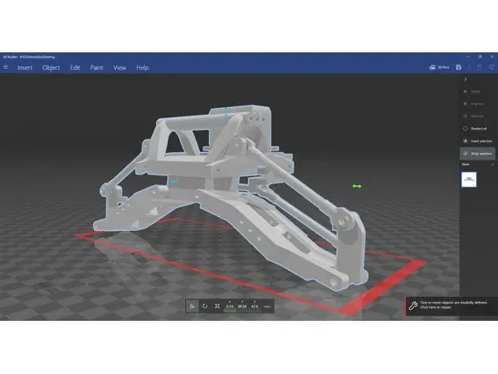The image size is (498, 374).
Task: Open the Insert menu
Action: point(25,67)
